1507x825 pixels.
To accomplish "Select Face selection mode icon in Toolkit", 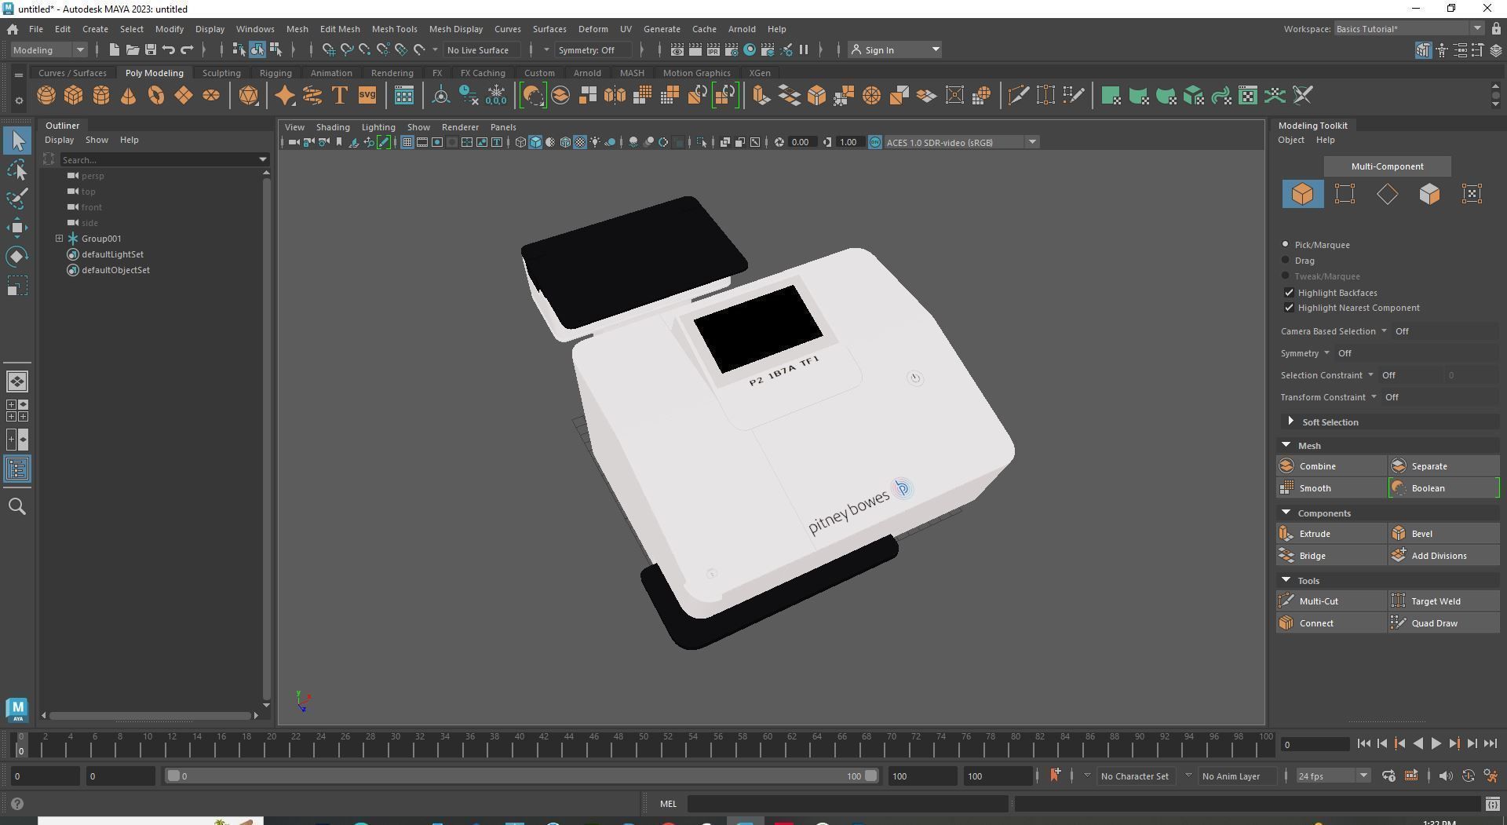I will 1430,194.
